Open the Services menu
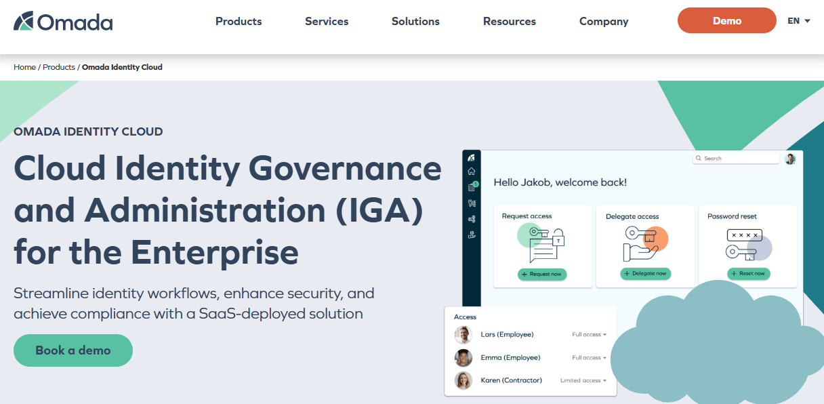The image size is (824, 404). pyautogui.click(x=327, y=21)
